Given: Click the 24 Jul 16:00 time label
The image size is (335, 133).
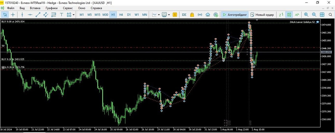Looking at the screenshot, I should click(101, 129).
